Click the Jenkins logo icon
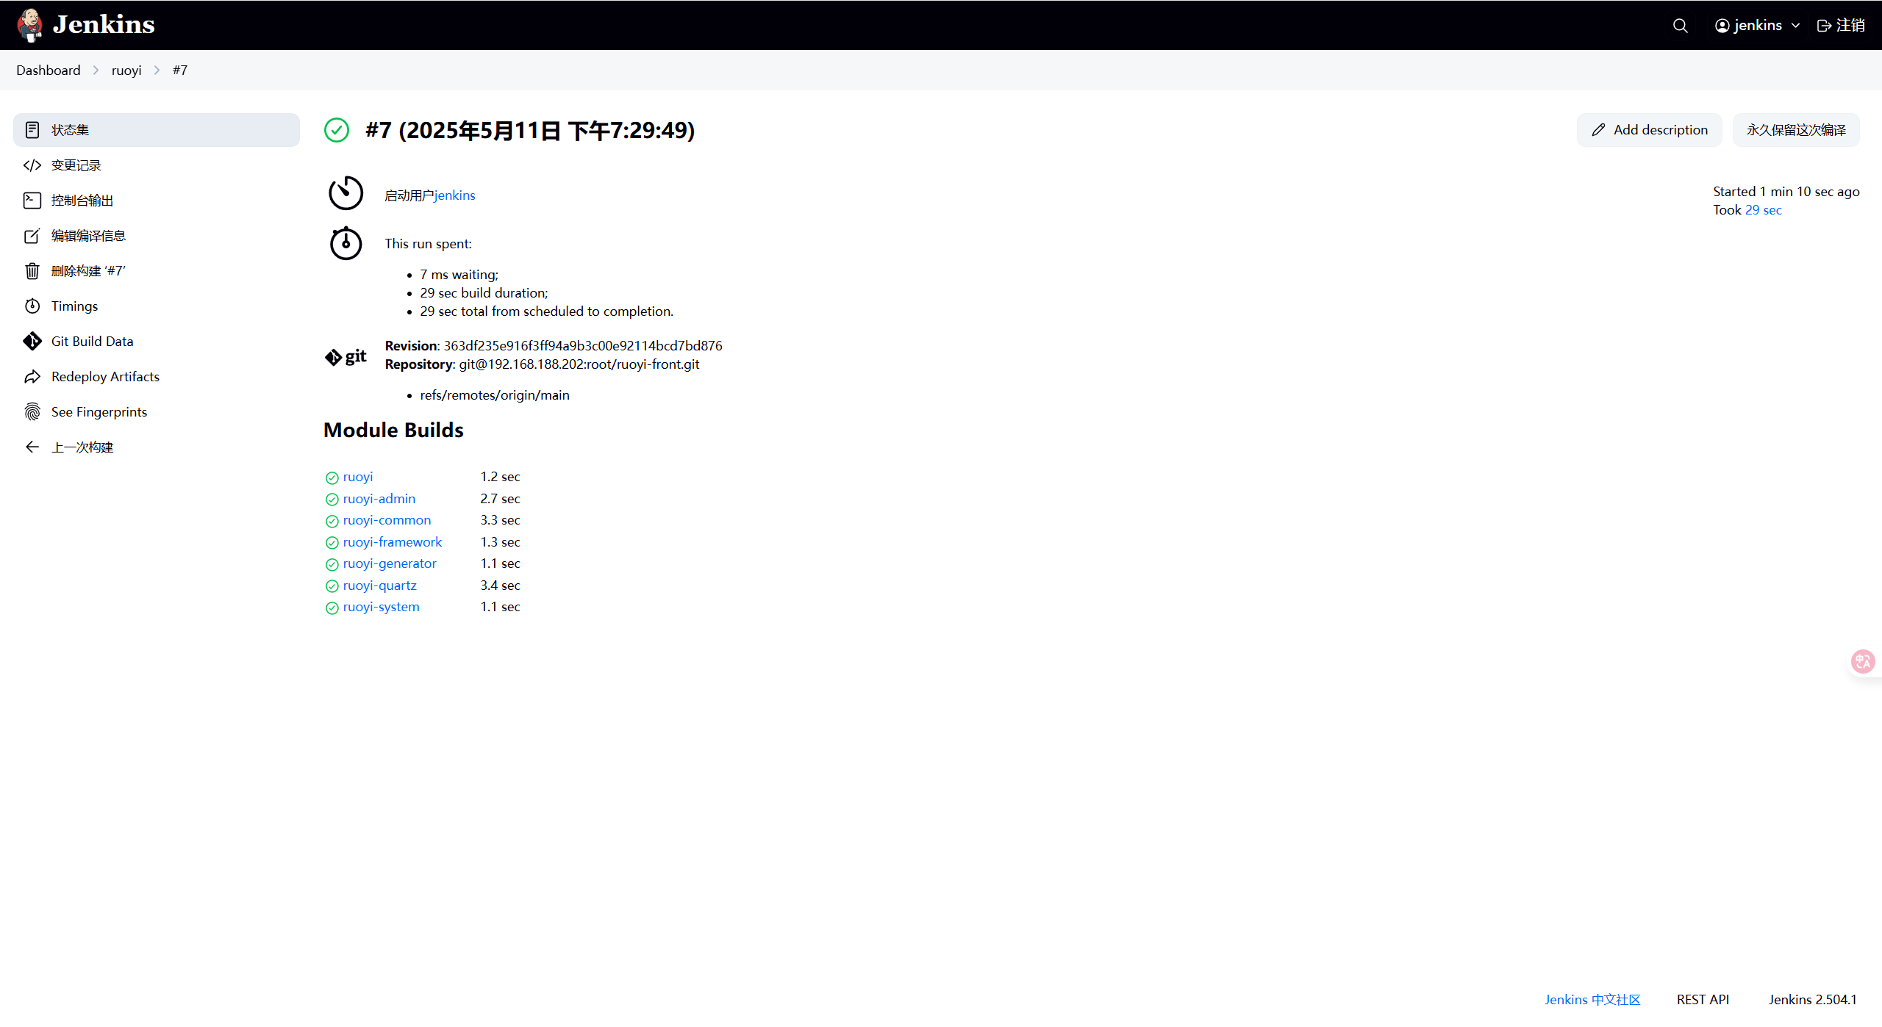Screen dimensions: 1882x1027 point(30,25)
